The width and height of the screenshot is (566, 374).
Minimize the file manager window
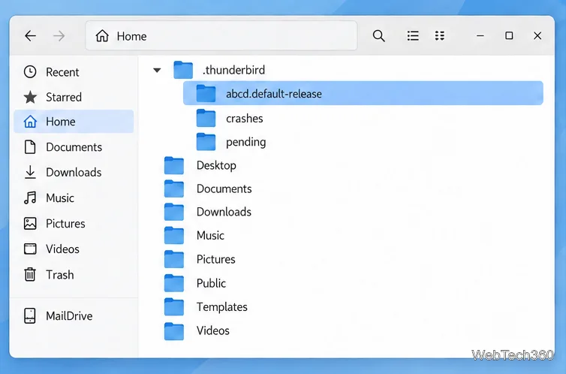[480, 36]
